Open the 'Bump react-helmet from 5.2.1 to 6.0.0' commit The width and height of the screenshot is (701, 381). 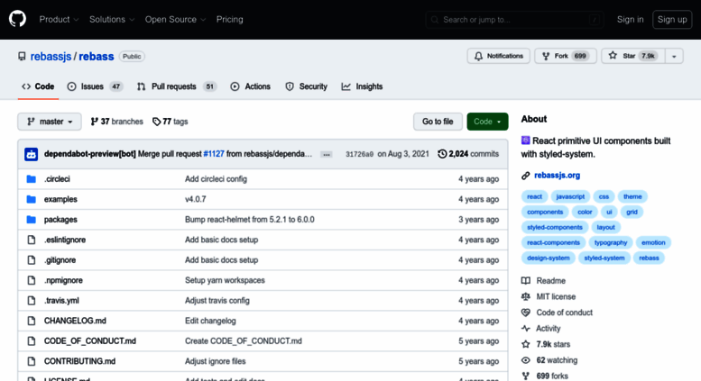coord(250,220)
